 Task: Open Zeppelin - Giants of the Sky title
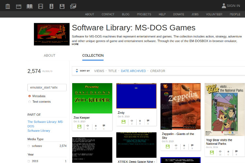coord(178,136)
